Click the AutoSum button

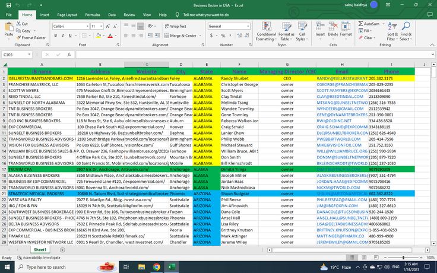click(369, 24)
